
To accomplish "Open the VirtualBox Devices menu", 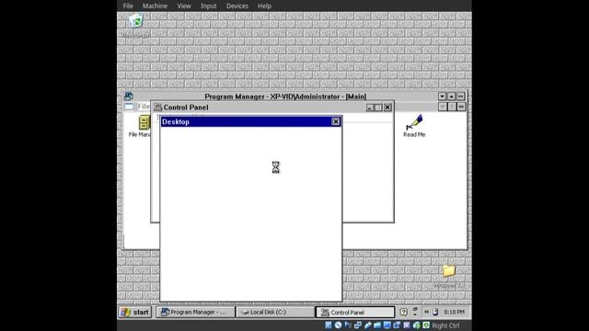I will [x=237, y=6].
